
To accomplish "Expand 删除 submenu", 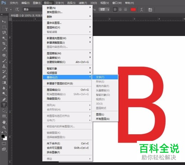I will pyautogui.click(x=67, y=17).
